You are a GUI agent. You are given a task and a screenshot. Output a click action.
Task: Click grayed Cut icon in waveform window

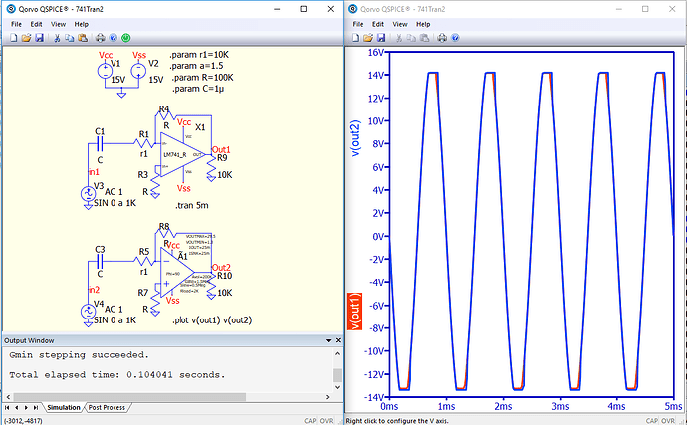398,38
